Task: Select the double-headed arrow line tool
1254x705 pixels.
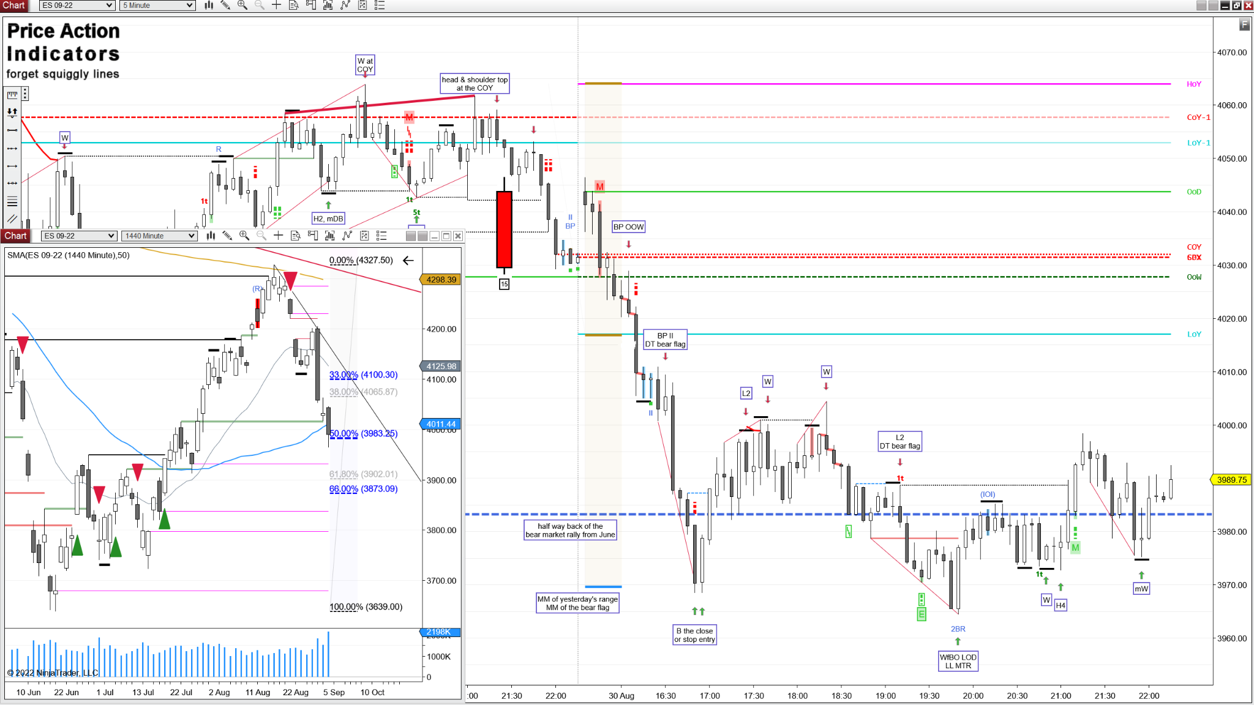Action: coord(12,183)
